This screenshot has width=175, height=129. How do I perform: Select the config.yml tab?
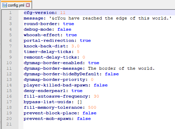pyautogui.click(x=16, y=5)
